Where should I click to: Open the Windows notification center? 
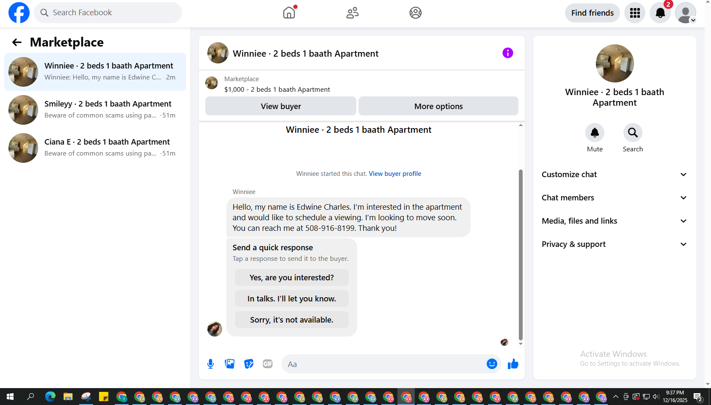click(698, 397)
